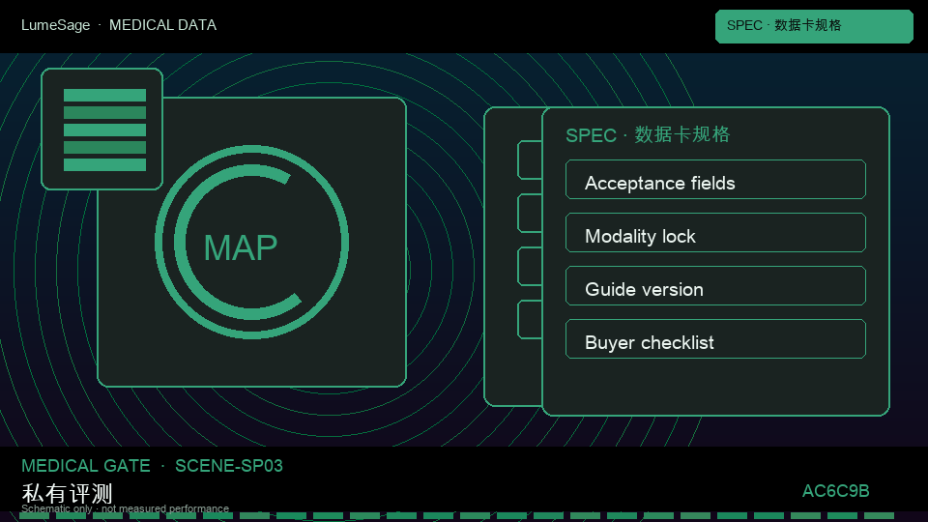Click the AC6C9B code text
Image resolution: width=928 pixels, height=522 pixels.
click(835, 491)
